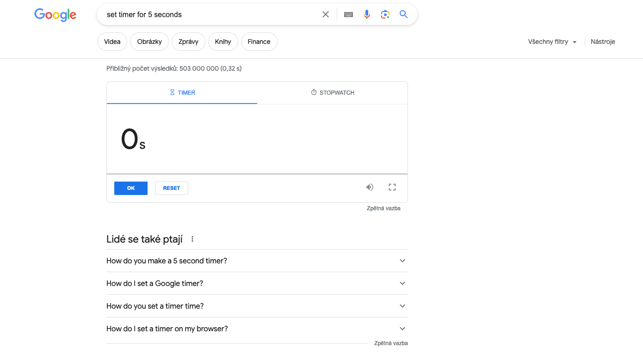Click the timer display showing 0s
Viewport: 643px width, 353px height.
pyautogui.click(x=133, y=140)
